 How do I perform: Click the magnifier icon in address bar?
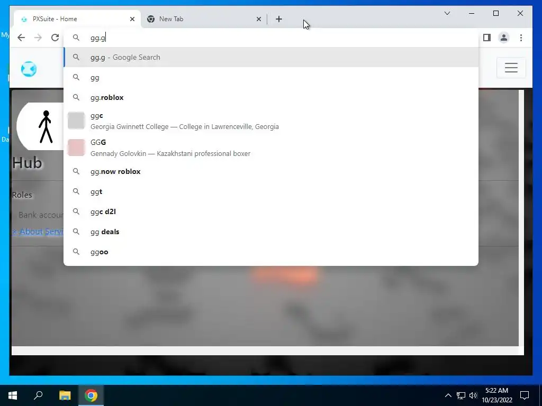(76, 38)
